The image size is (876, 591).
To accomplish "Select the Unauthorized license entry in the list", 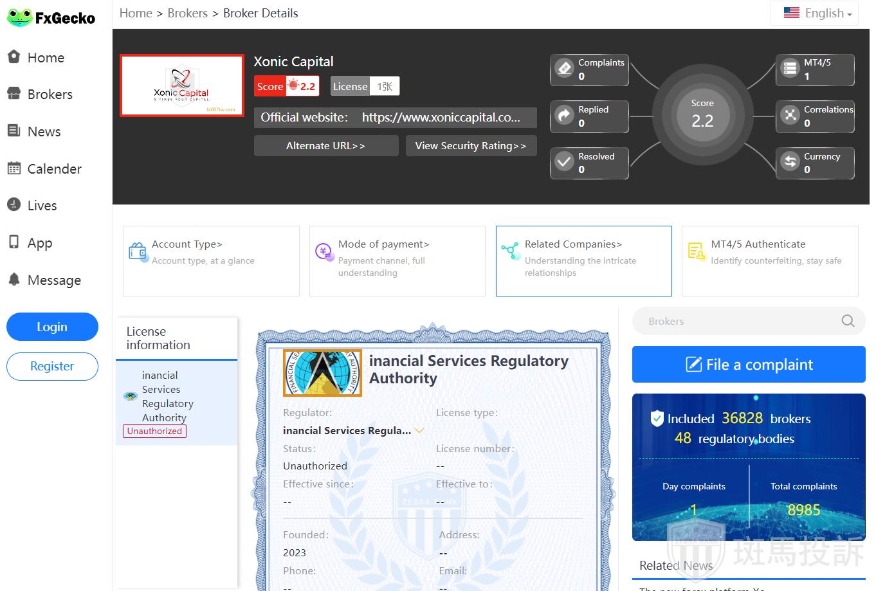I will coord(176,403).
